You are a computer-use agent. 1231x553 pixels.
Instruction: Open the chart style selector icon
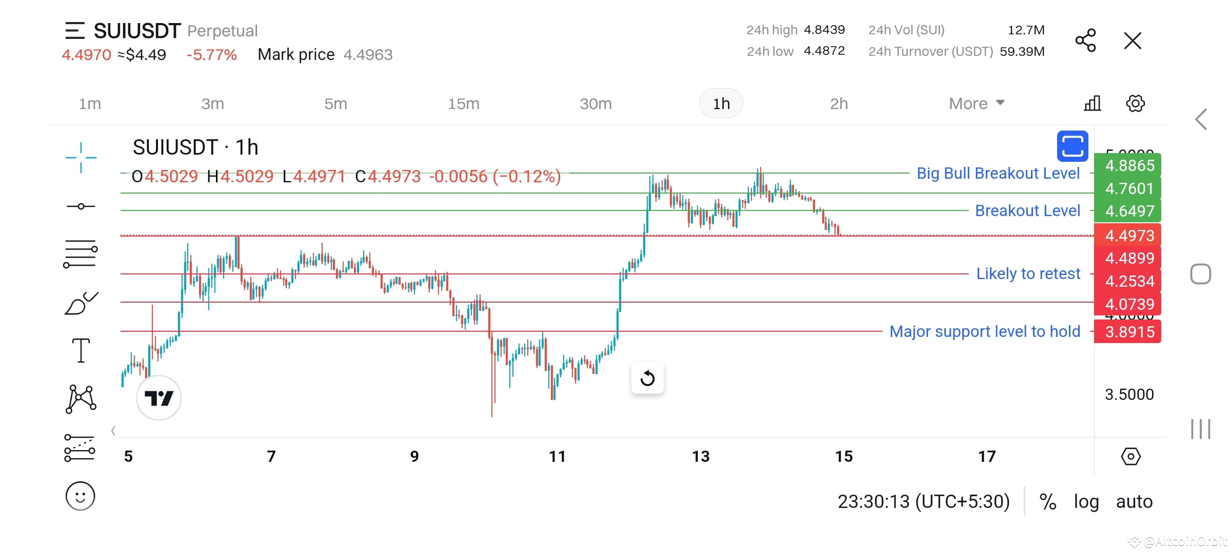1093,103
